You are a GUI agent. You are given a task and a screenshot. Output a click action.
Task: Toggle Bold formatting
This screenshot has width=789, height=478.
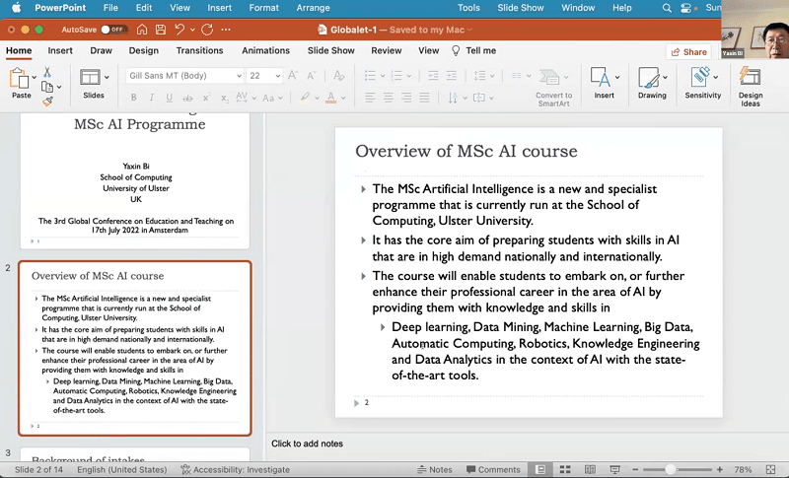tap(134, 98)
